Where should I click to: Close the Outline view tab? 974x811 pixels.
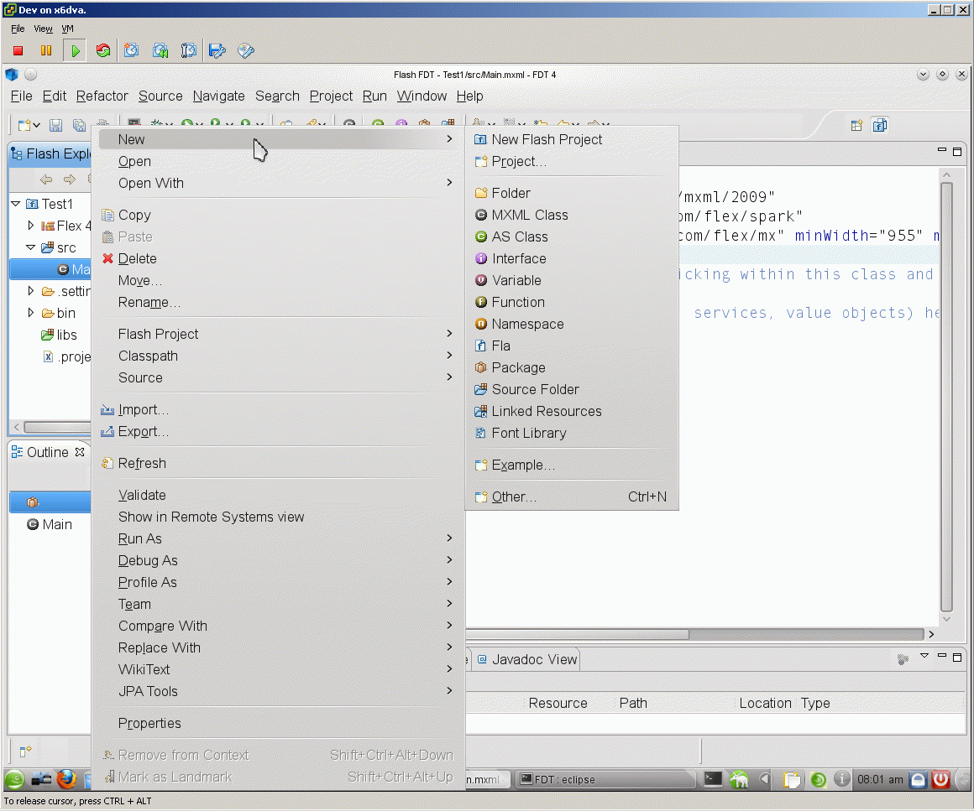80,452
